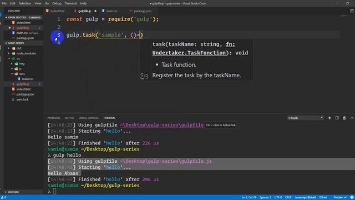Open the File menu
Screen dimensions: 355x200
4,3
